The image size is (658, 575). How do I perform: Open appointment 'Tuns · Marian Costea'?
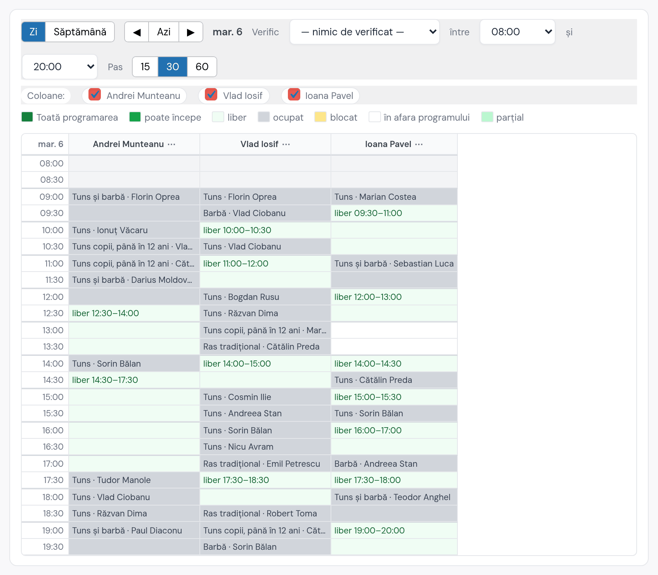click(x=394, y=197)
